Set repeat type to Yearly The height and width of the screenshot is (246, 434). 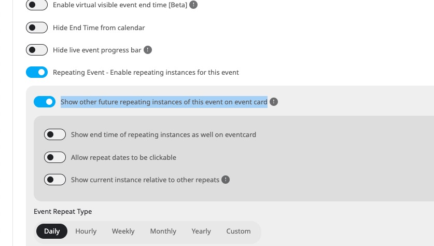pos(201,231)
